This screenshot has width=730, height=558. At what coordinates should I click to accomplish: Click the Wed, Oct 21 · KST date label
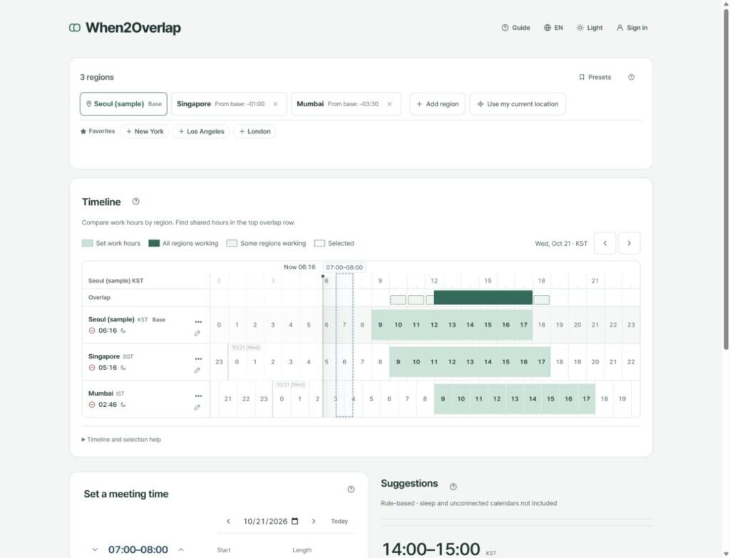561,244
